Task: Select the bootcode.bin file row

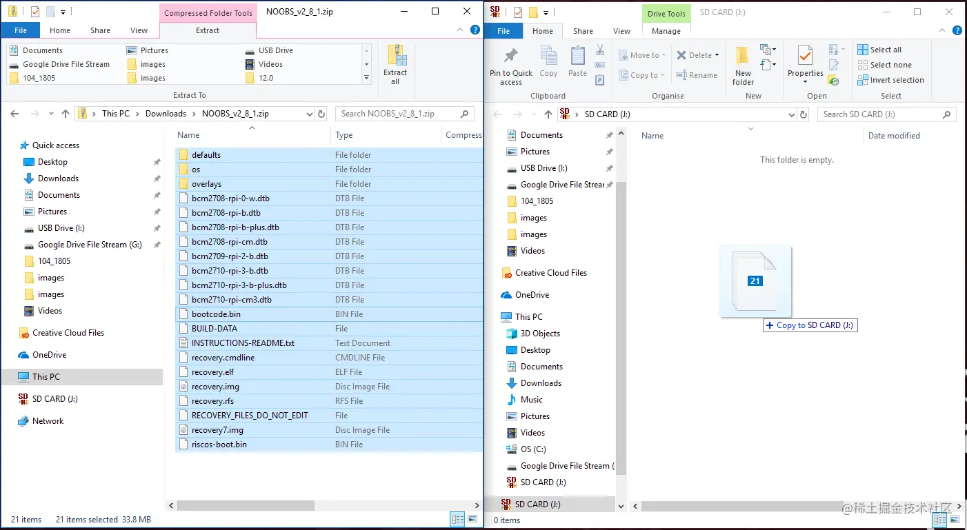Action: [329, 314]
